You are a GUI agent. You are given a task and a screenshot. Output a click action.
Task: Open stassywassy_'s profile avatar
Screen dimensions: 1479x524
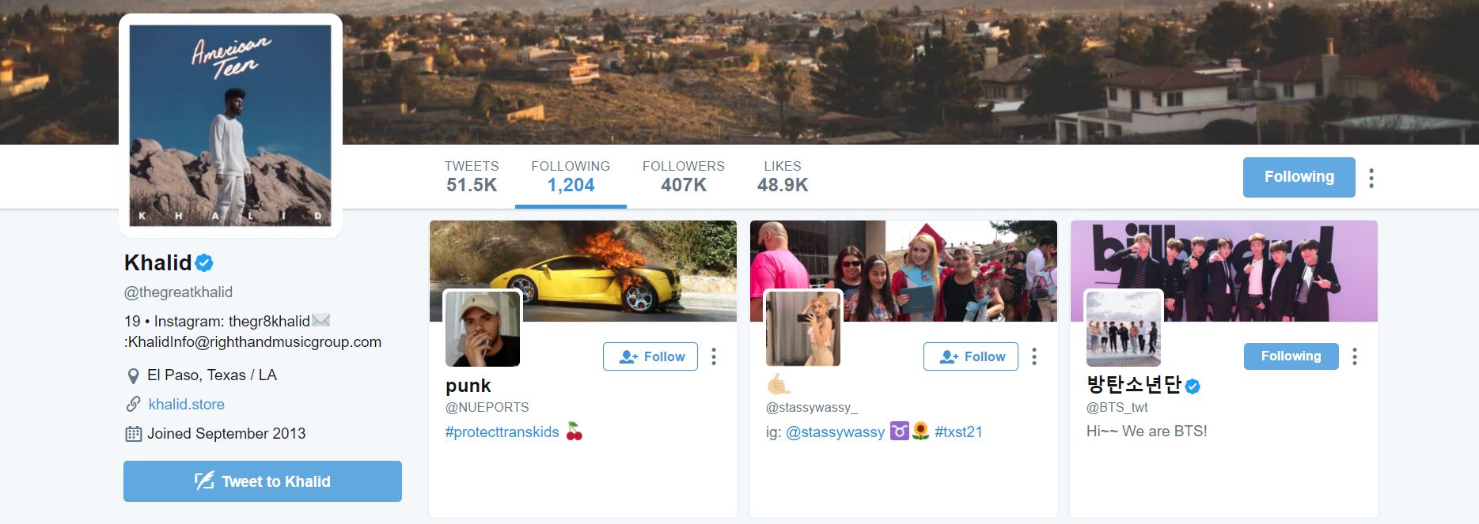[x=803, y=329]
